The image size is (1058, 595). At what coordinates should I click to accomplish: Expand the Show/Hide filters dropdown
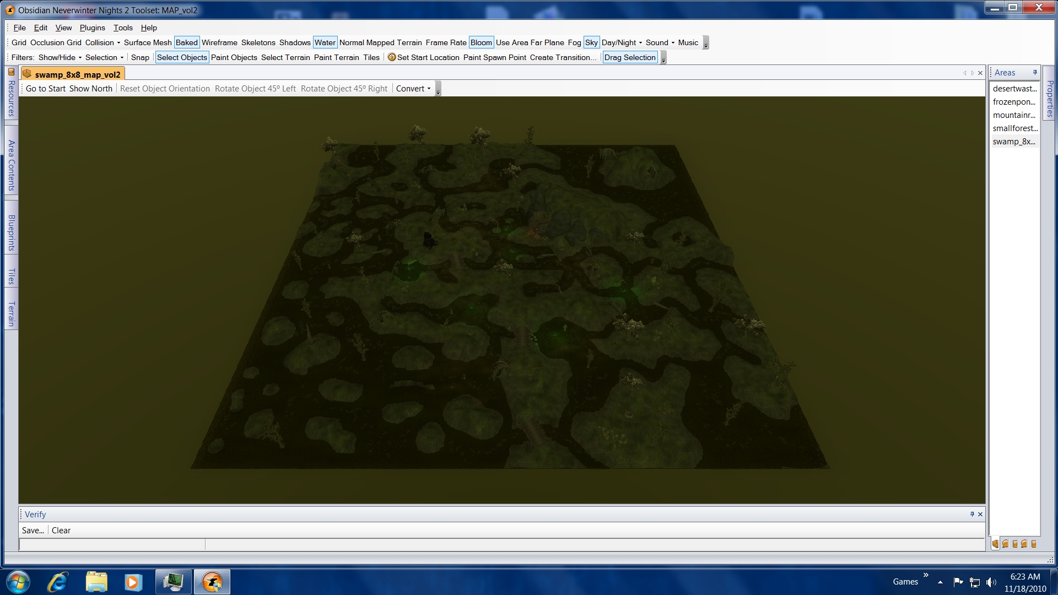pos(60,57)
